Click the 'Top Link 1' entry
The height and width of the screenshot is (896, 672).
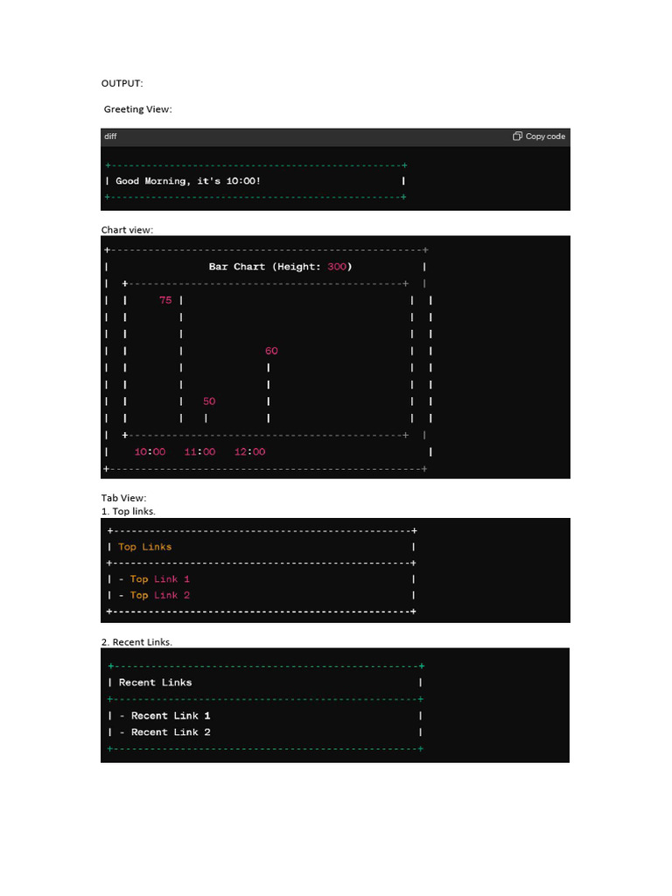coord(160,579)
